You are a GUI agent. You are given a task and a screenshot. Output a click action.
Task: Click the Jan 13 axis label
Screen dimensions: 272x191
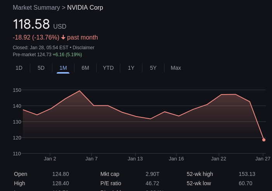pos(135,159)
